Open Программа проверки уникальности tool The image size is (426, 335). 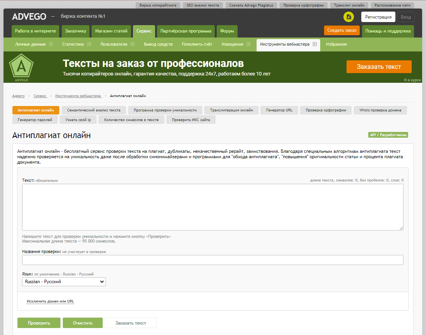pyautogui.click(x=165, y=110)
